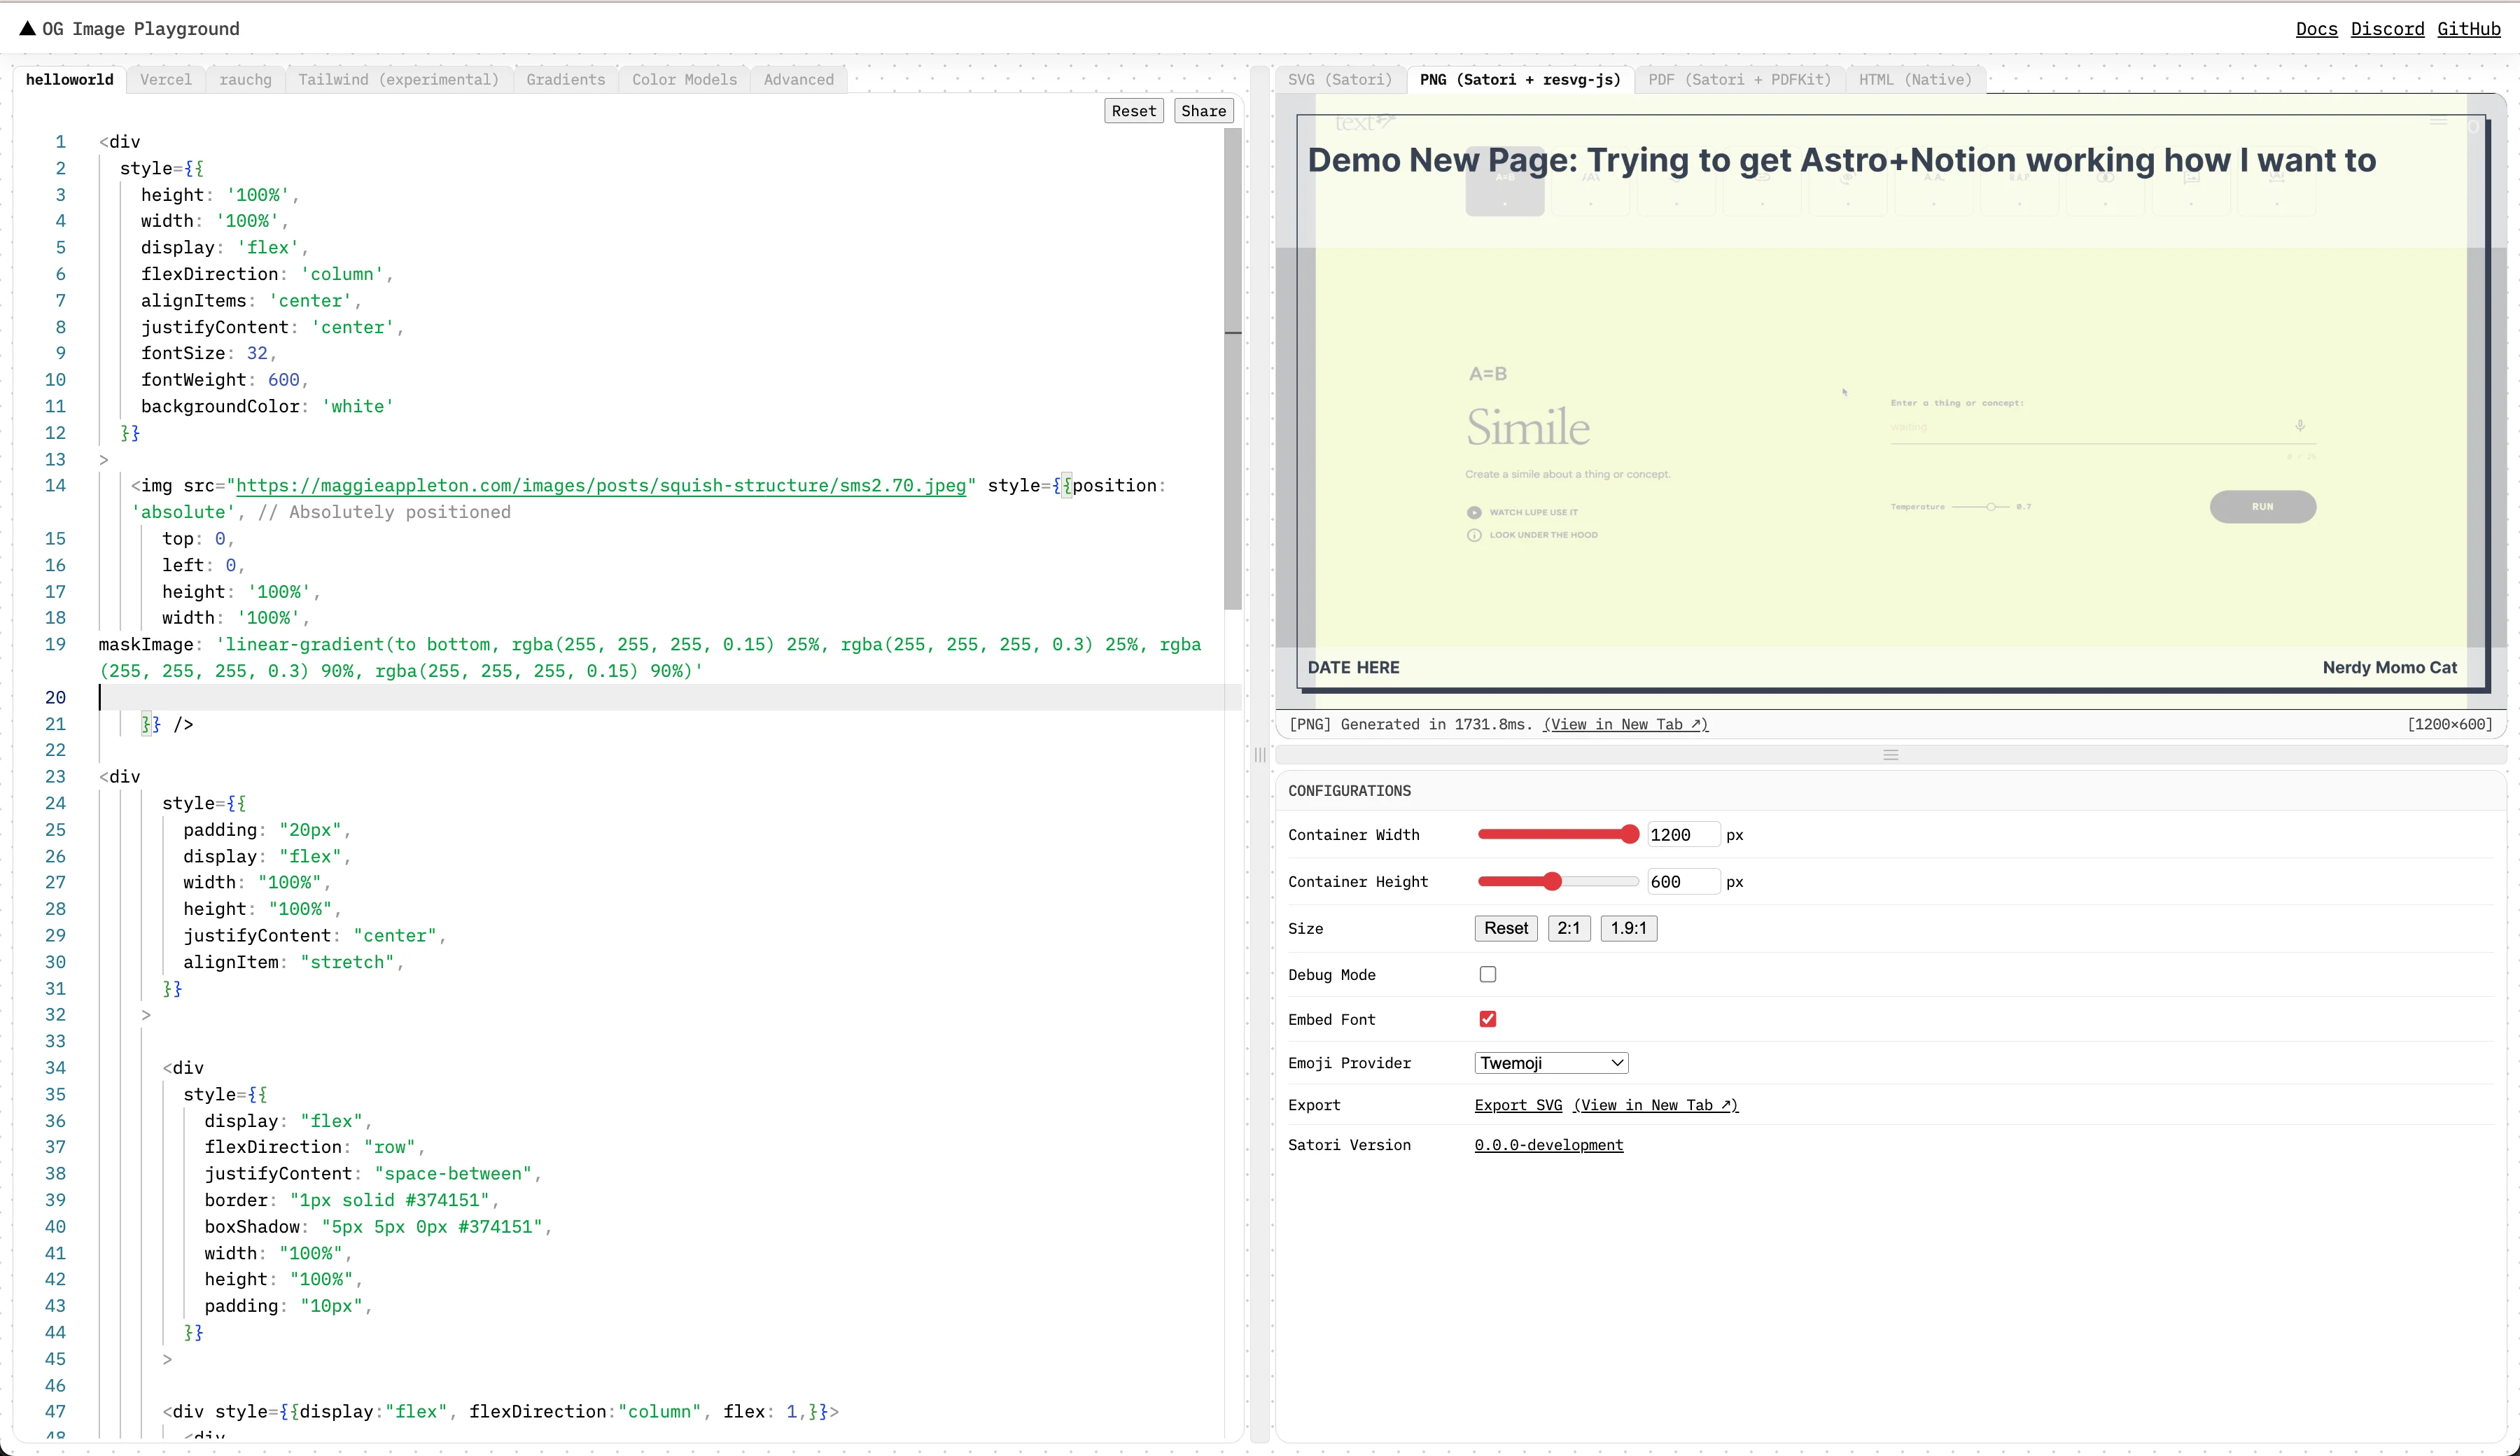Click the Container Width input field
The height and width of the screenshot is (1456, 2520).
tap(1682, 835)
